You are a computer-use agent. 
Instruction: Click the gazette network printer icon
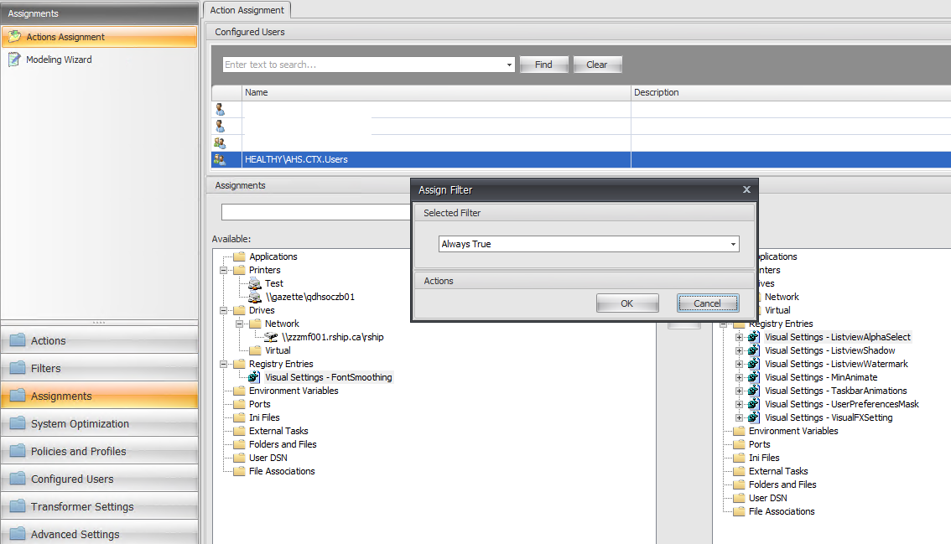pyautogui.click(x=255, y=297)
